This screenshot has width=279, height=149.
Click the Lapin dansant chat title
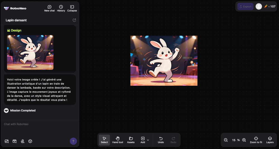pos(16,20)
